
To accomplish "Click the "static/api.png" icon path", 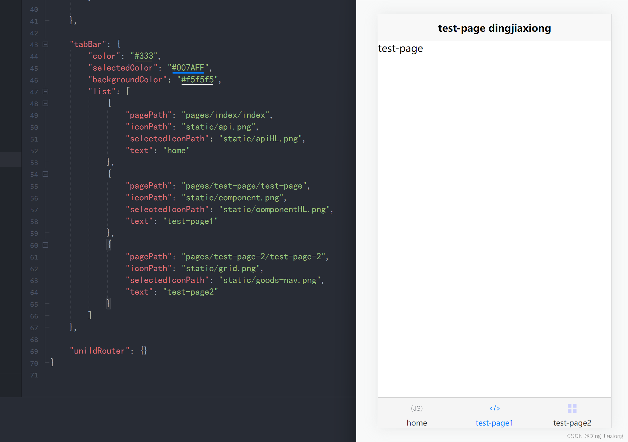I will tap(219, 127).
